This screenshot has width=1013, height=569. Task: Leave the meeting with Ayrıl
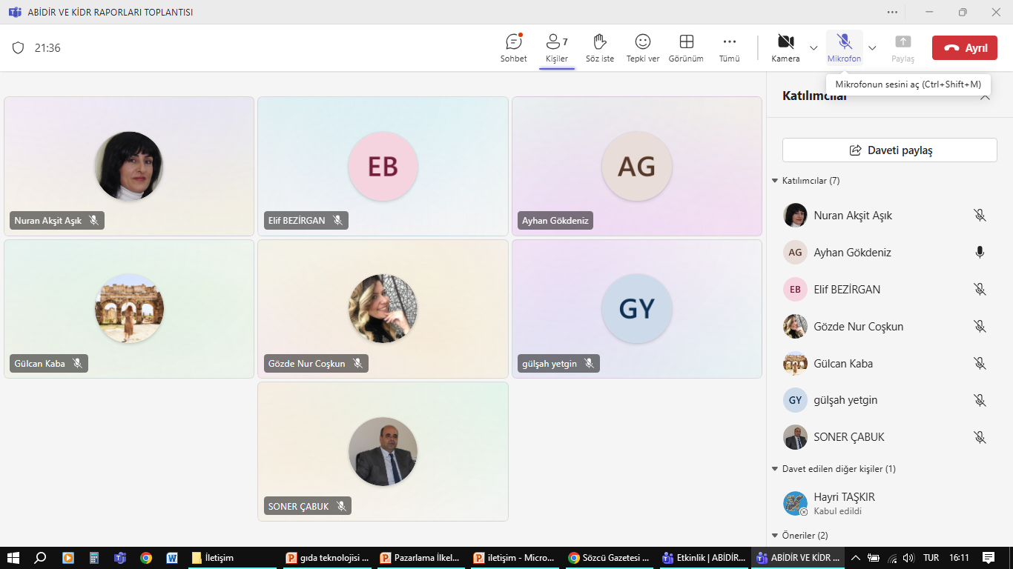(964, 48)
